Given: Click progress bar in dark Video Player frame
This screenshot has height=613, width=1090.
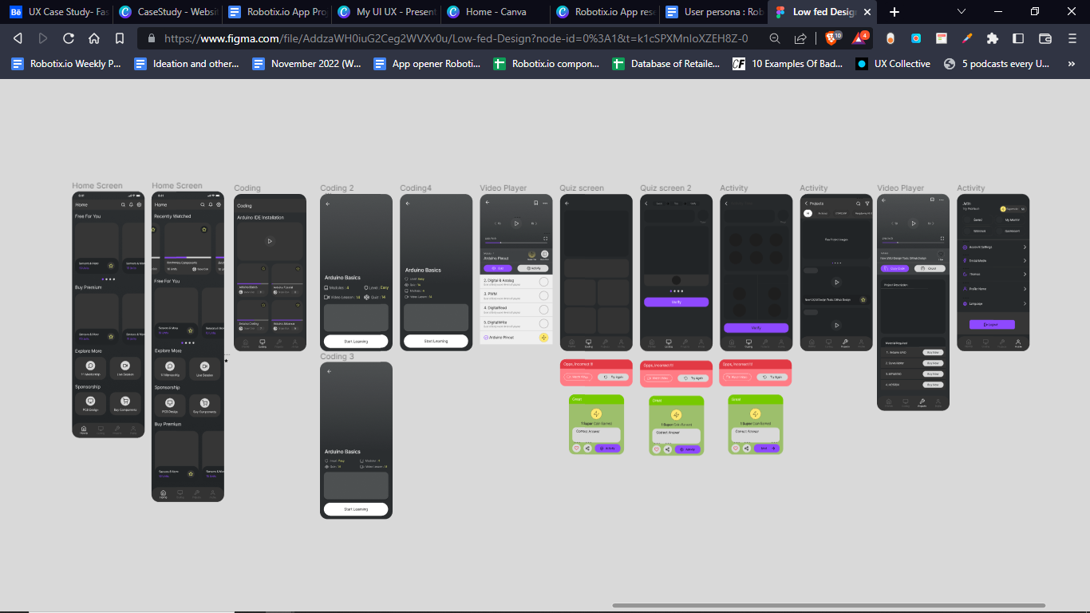Looking at the screenshot, I should pos(914,242).
